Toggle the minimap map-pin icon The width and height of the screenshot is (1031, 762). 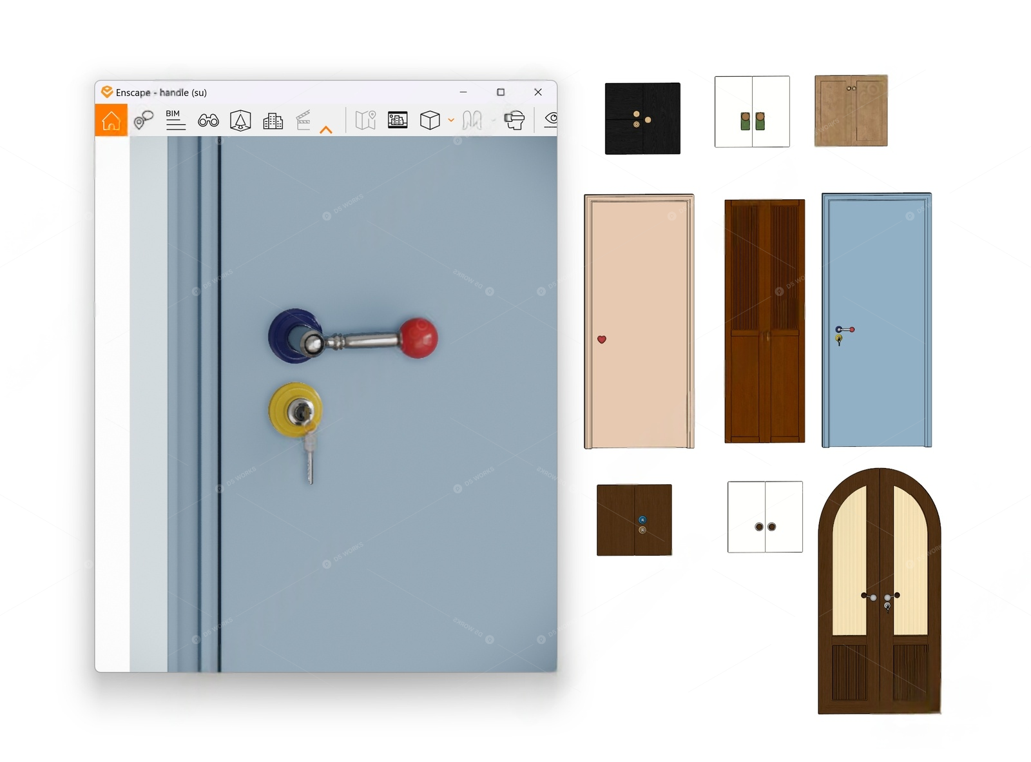[365, 120]
